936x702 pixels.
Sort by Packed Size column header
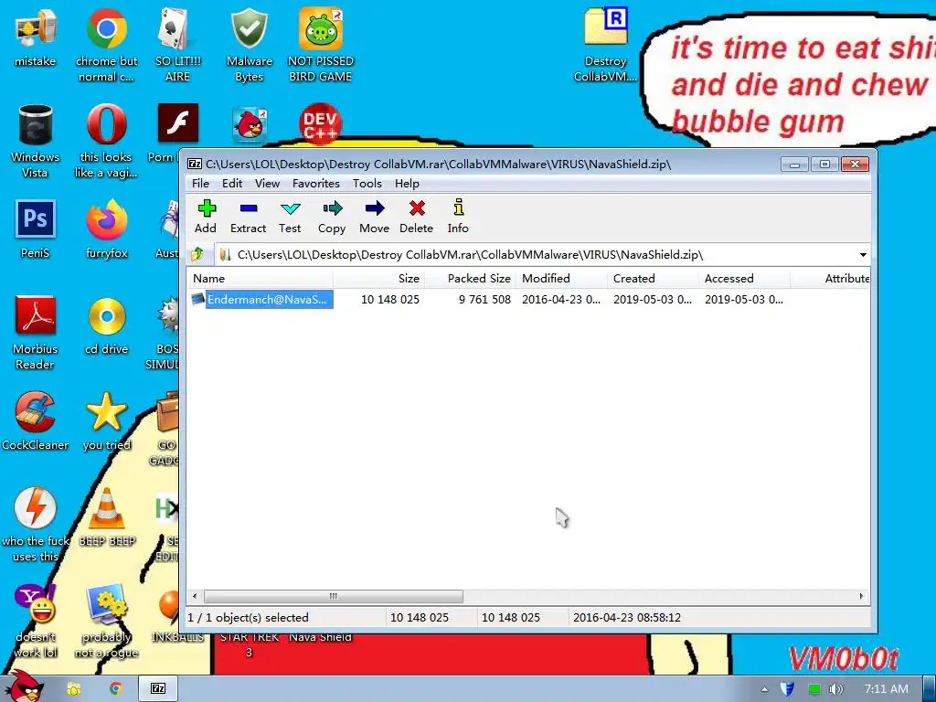[470, 278]
